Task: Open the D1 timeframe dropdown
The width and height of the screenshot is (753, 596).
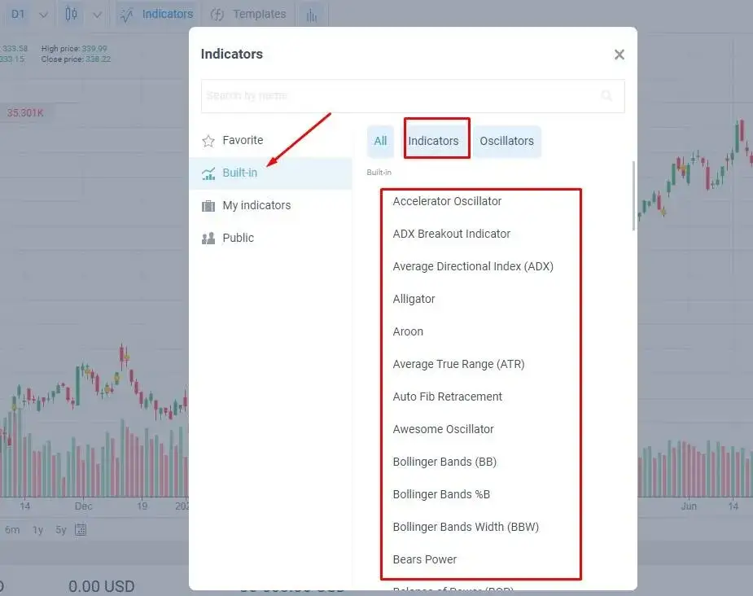Action: pos(16,14)
